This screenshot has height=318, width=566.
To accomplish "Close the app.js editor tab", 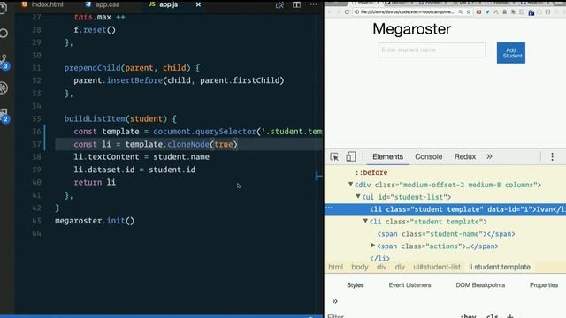I will click(198, 4).
